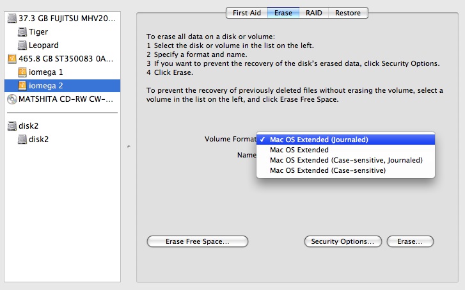Switch to the First Aid tab
The image size is (465, 290).
247,13
